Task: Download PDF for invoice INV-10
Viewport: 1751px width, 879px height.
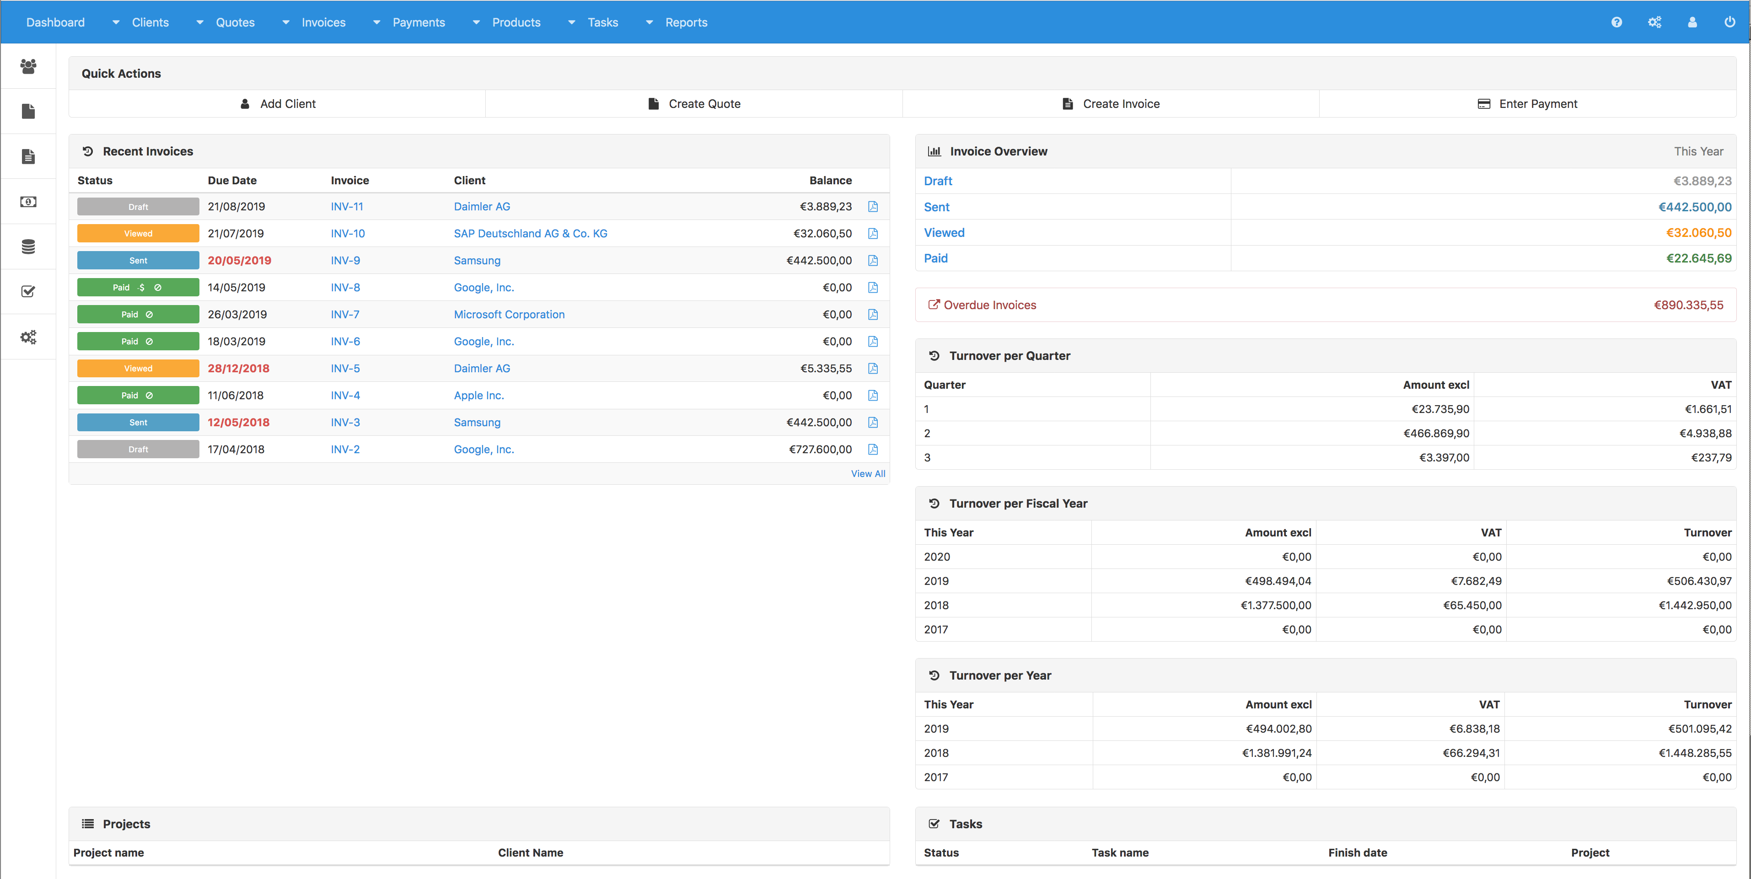Action: pyautogui.click(x=873, y=234)
